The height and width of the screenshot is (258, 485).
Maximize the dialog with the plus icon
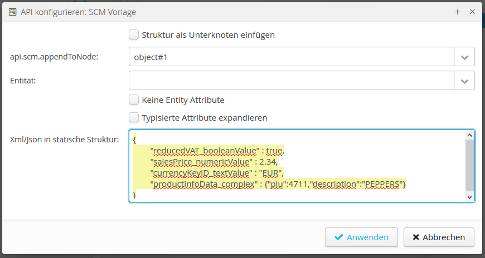[x=457, y=11]
